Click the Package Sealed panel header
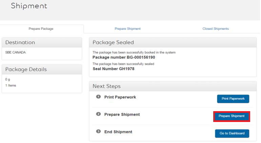261x143 pixels. coord(113,42)
